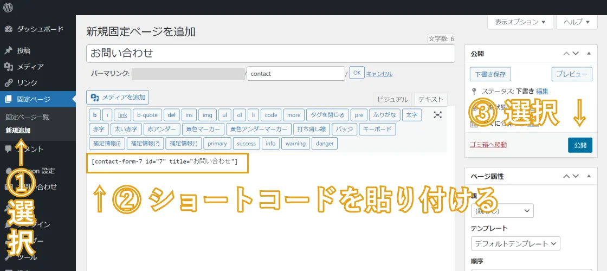Switch to the テキスト editor tab
Screen dimensions: 607x271
click(430, 99)
